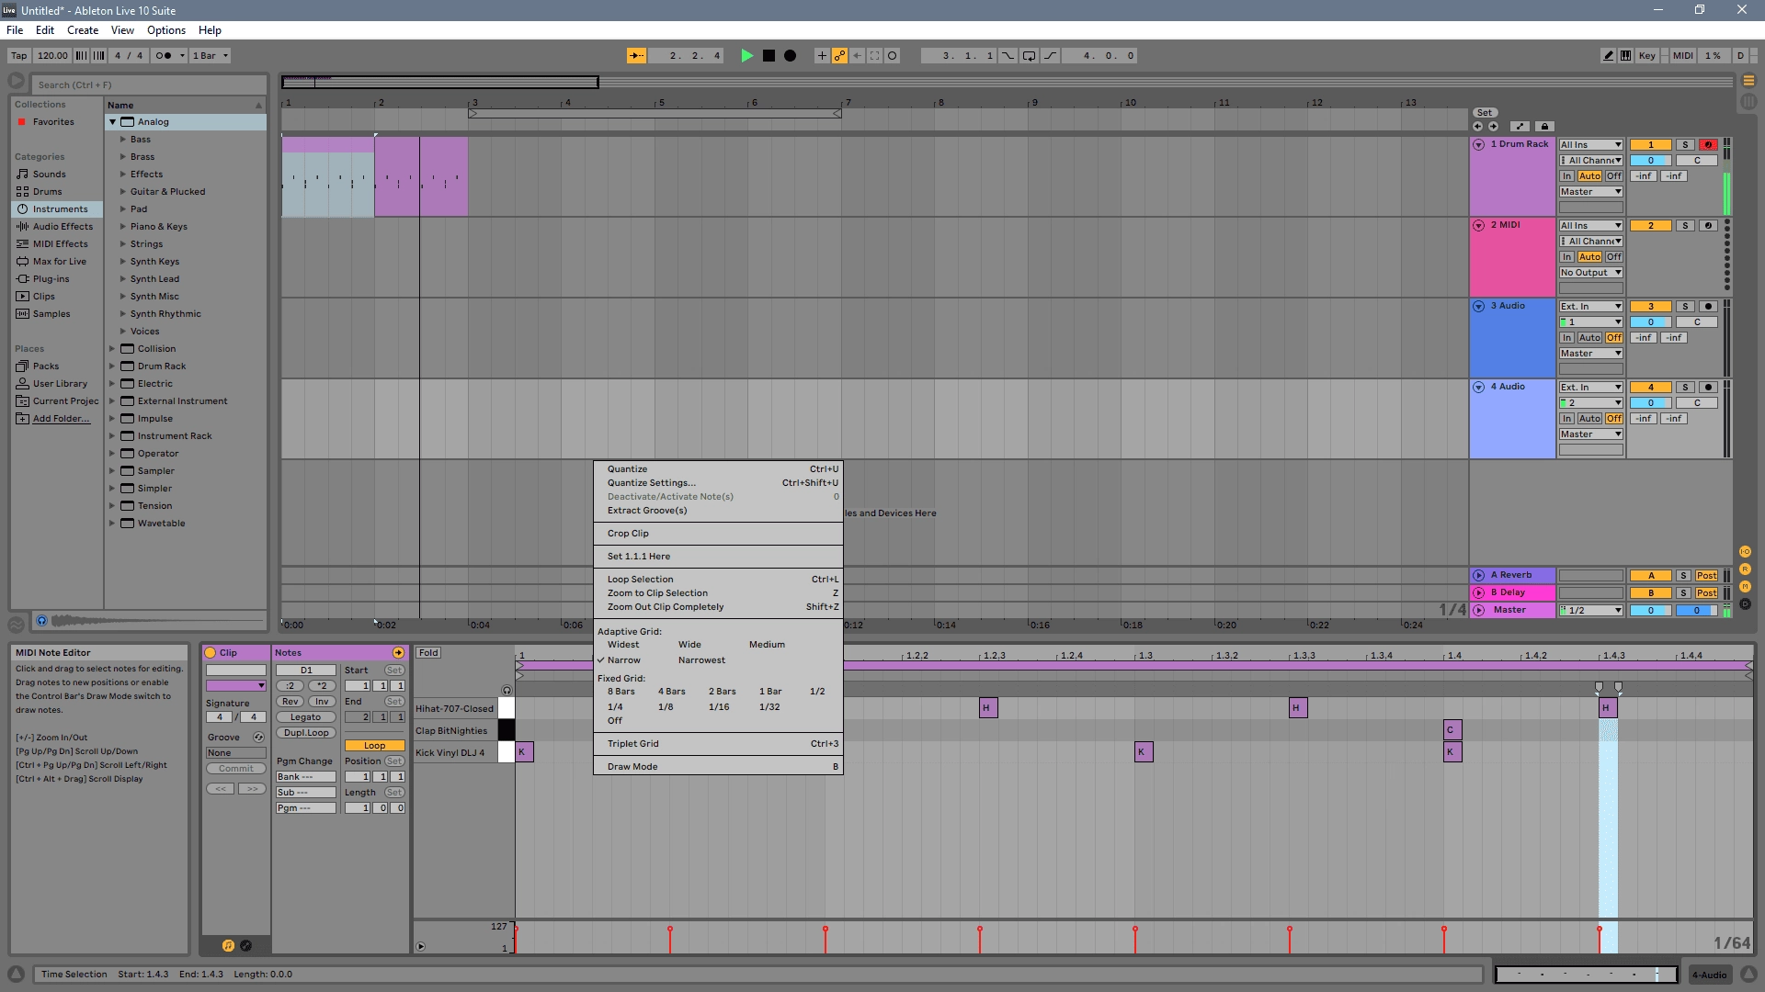Viewport: 1765px width, 992px height.
Task: Click the Dupl.Loop button
Action: tap(306, 733)
